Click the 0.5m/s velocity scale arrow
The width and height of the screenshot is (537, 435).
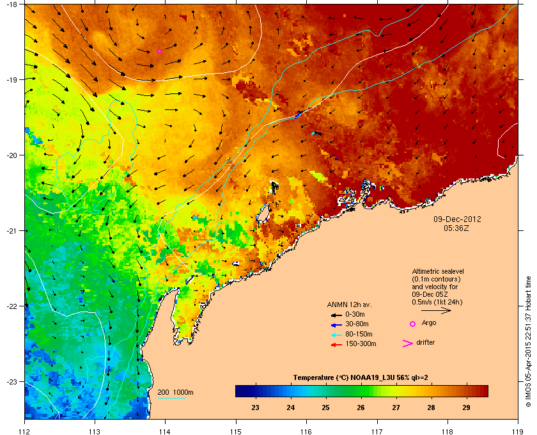coord(436,310)
